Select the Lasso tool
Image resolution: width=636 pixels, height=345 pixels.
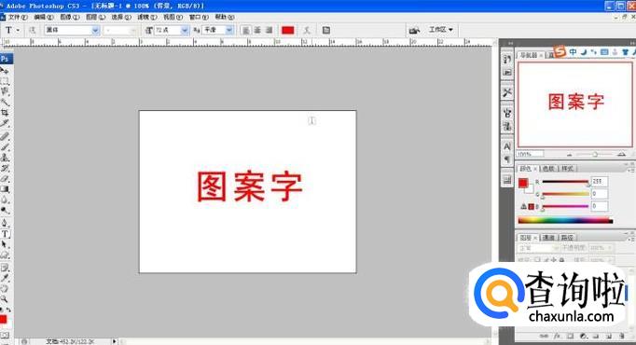pyautogui.click(x=5, y=91)
